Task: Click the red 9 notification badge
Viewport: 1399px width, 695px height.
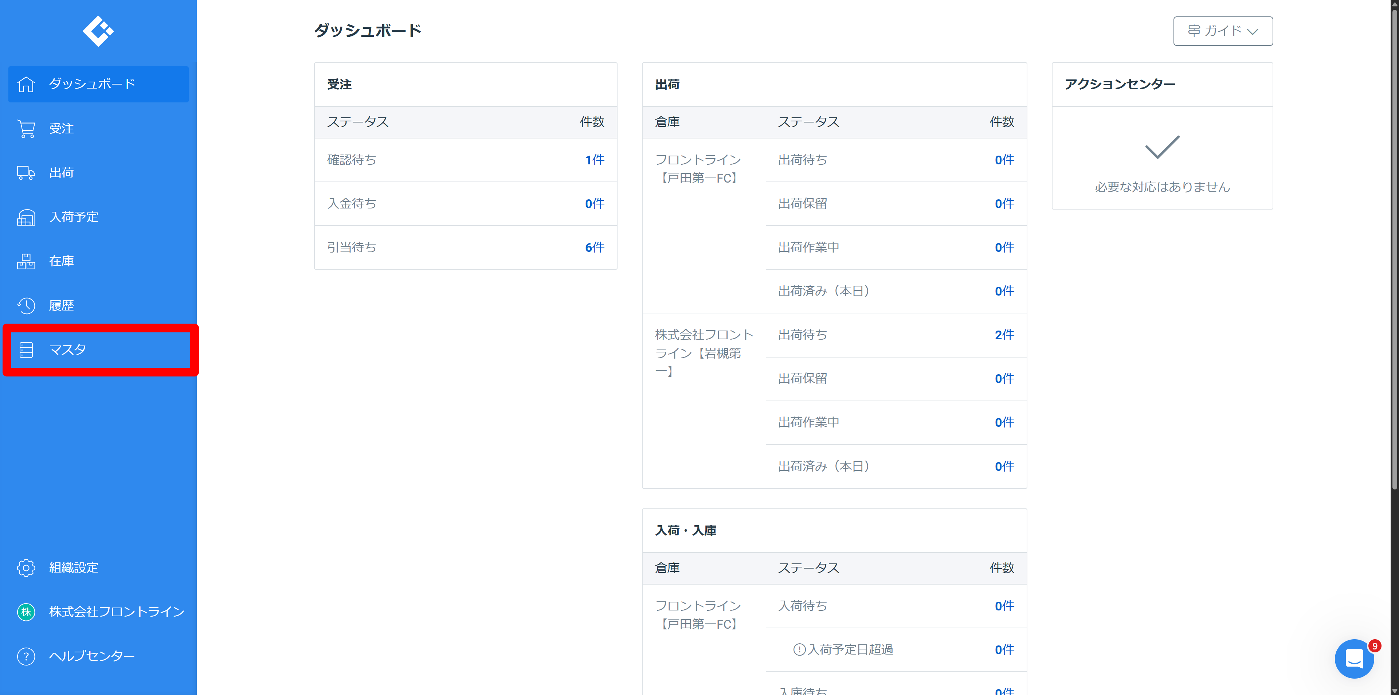Action: pyautogui.click(x=1374, y=646)
